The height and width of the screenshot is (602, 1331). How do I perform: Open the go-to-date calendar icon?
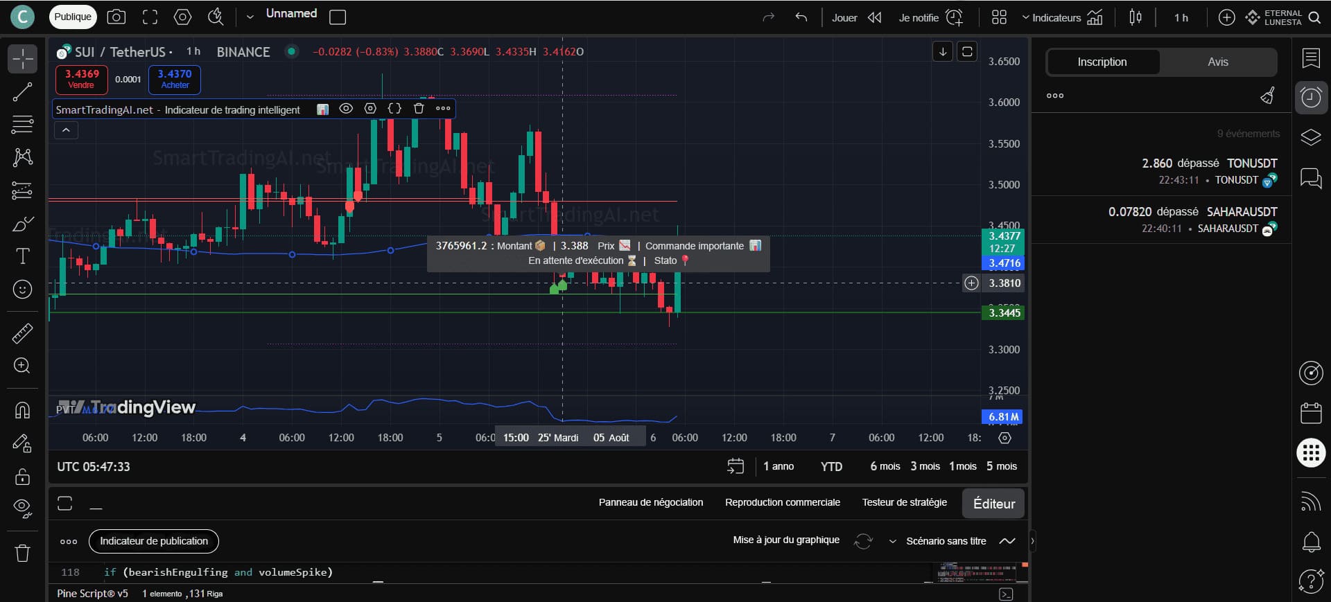point(736,466)
